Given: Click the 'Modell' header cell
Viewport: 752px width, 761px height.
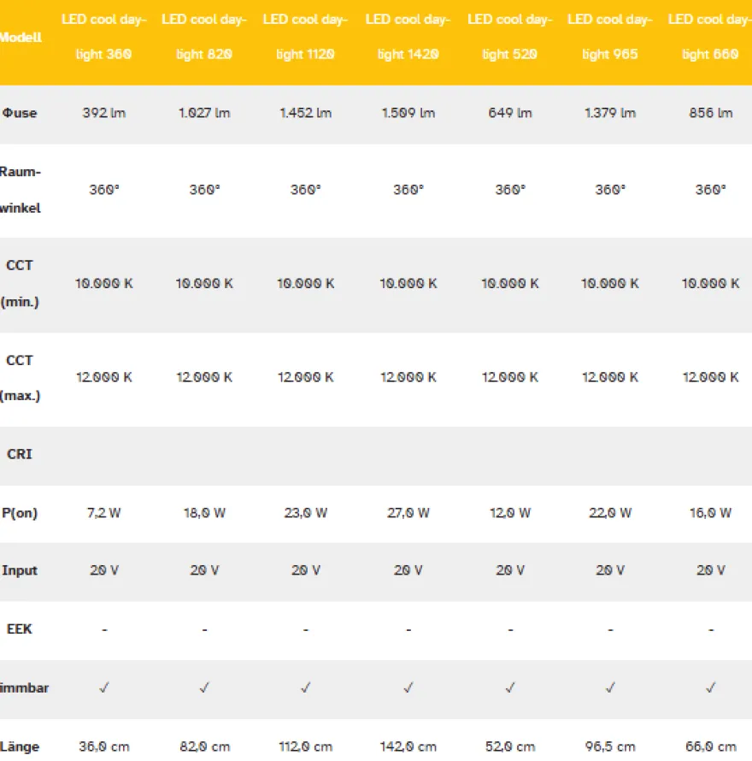Looking at the screenshot, I should click(21, 38).
